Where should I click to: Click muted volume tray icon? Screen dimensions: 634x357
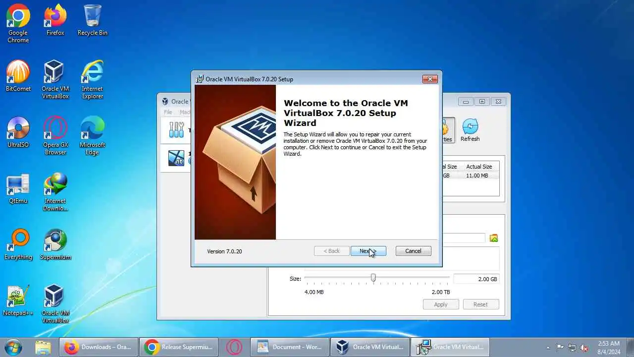coord(584,348)
